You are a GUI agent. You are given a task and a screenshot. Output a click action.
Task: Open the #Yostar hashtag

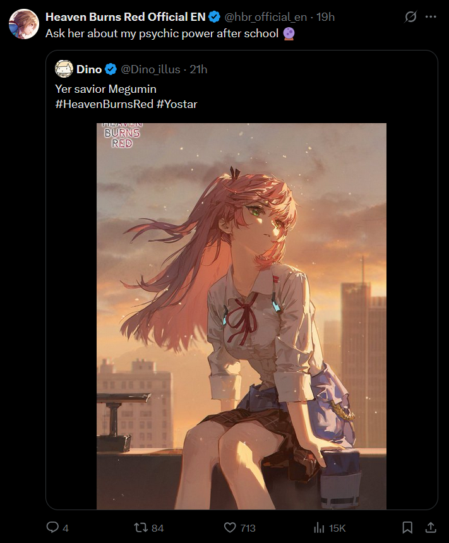tap(177, 104)
